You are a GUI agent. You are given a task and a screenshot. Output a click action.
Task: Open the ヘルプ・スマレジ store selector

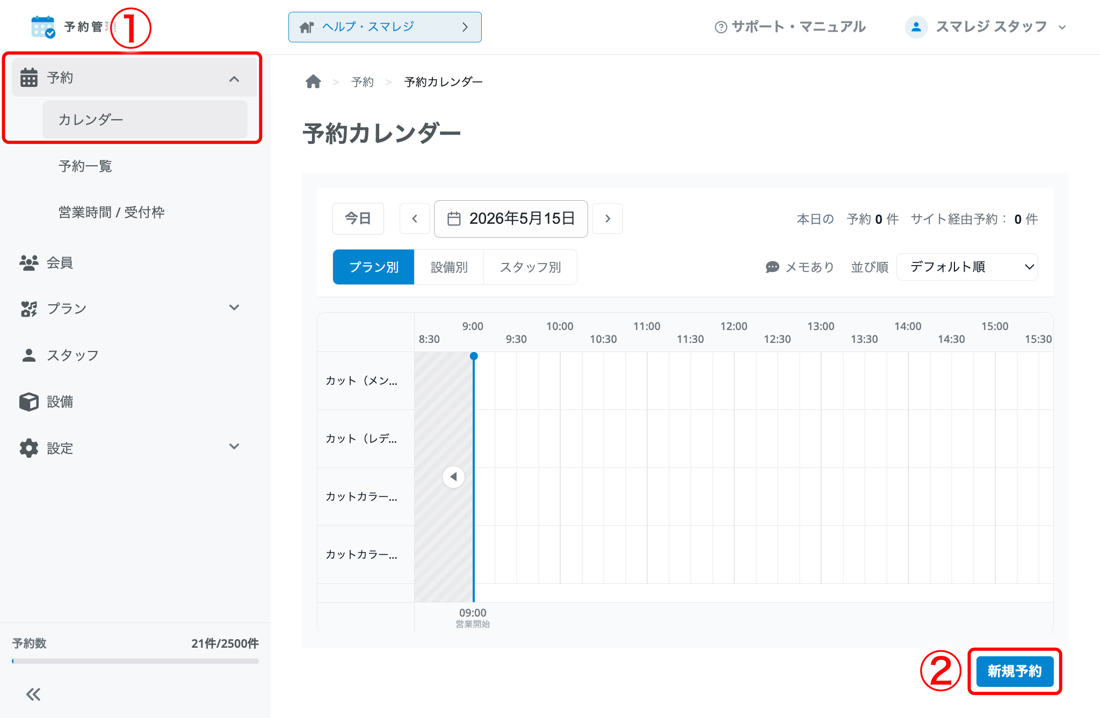coord(385,27)
